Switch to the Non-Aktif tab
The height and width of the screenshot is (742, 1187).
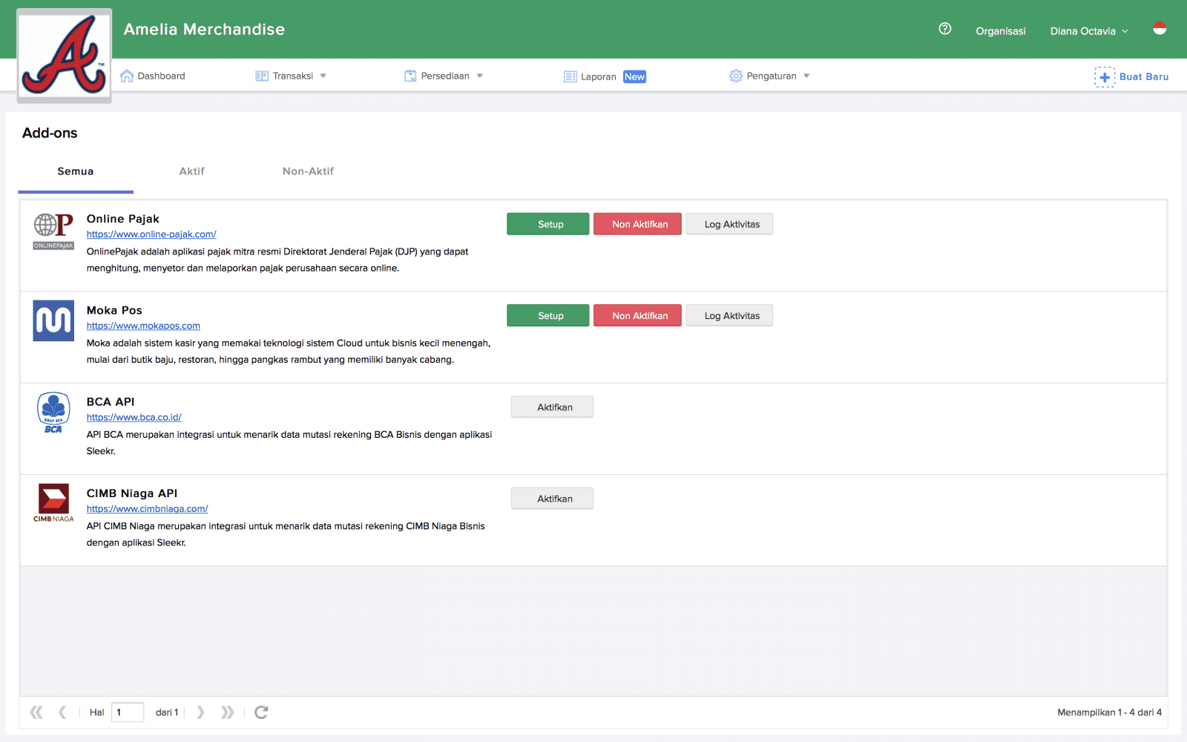(x=308, y=171)
